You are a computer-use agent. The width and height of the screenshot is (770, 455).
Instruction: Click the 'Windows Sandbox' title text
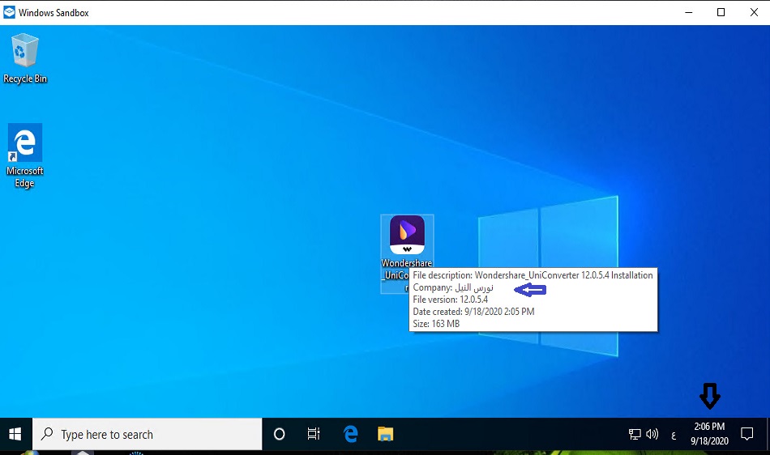pyautogui.click(x=54, y=12)
